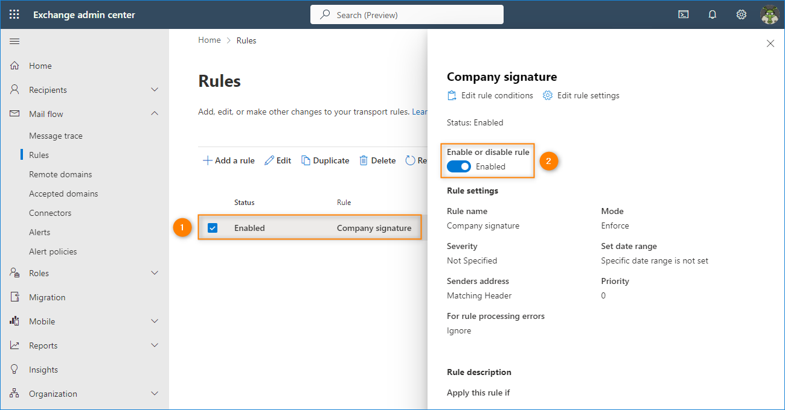The image size is (785, 410).
Task: Click the Edit rule conditions clipboard icon
Action: 452,95
